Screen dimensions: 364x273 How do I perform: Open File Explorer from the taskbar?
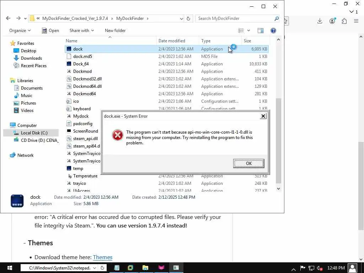[x=145, y=268]
